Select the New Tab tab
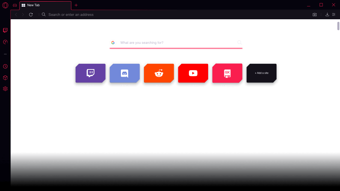340x191 pixels. (x=45, y=5)
